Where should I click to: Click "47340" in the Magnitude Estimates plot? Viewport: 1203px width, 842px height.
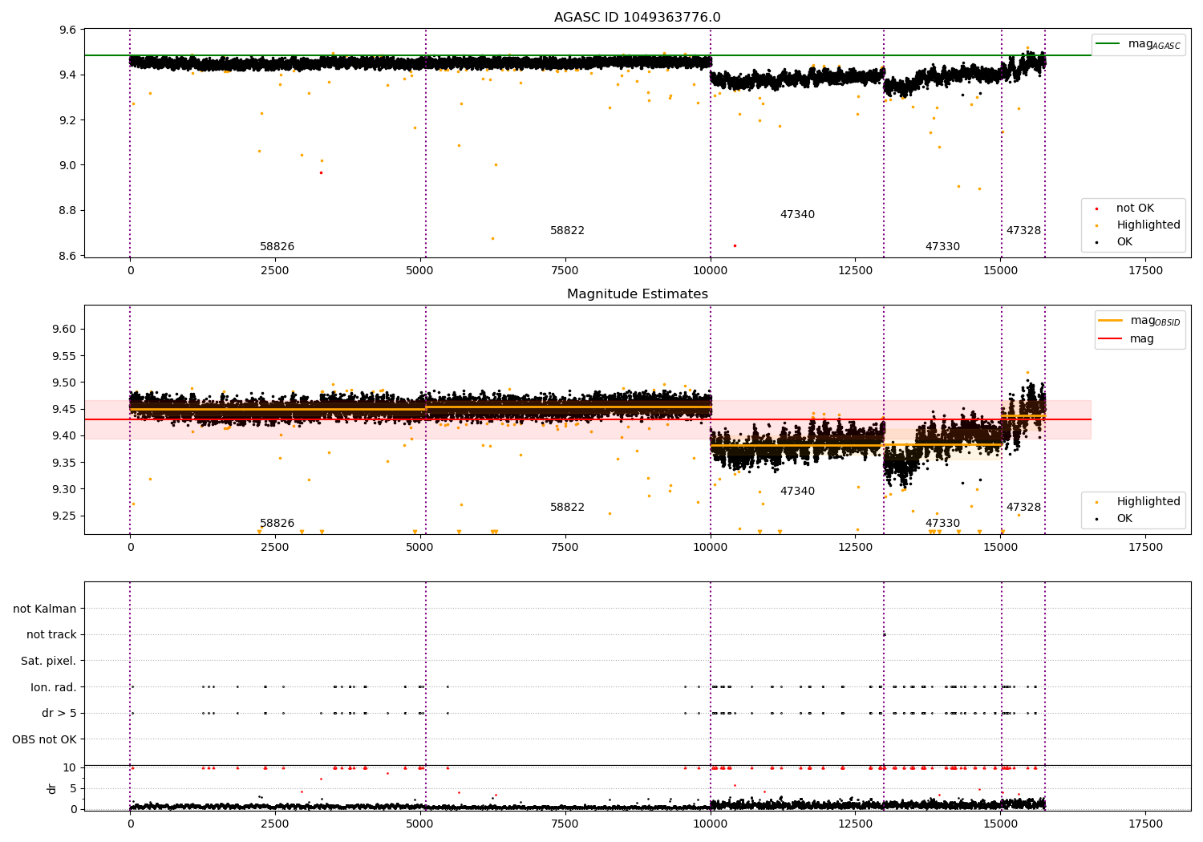[x=797, y=492]
